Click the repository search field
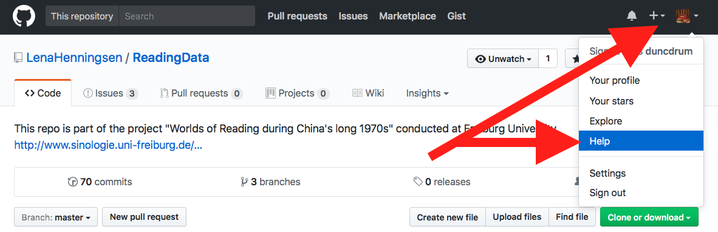The height and width of the screenshot is (232, 718). [187, 16]
